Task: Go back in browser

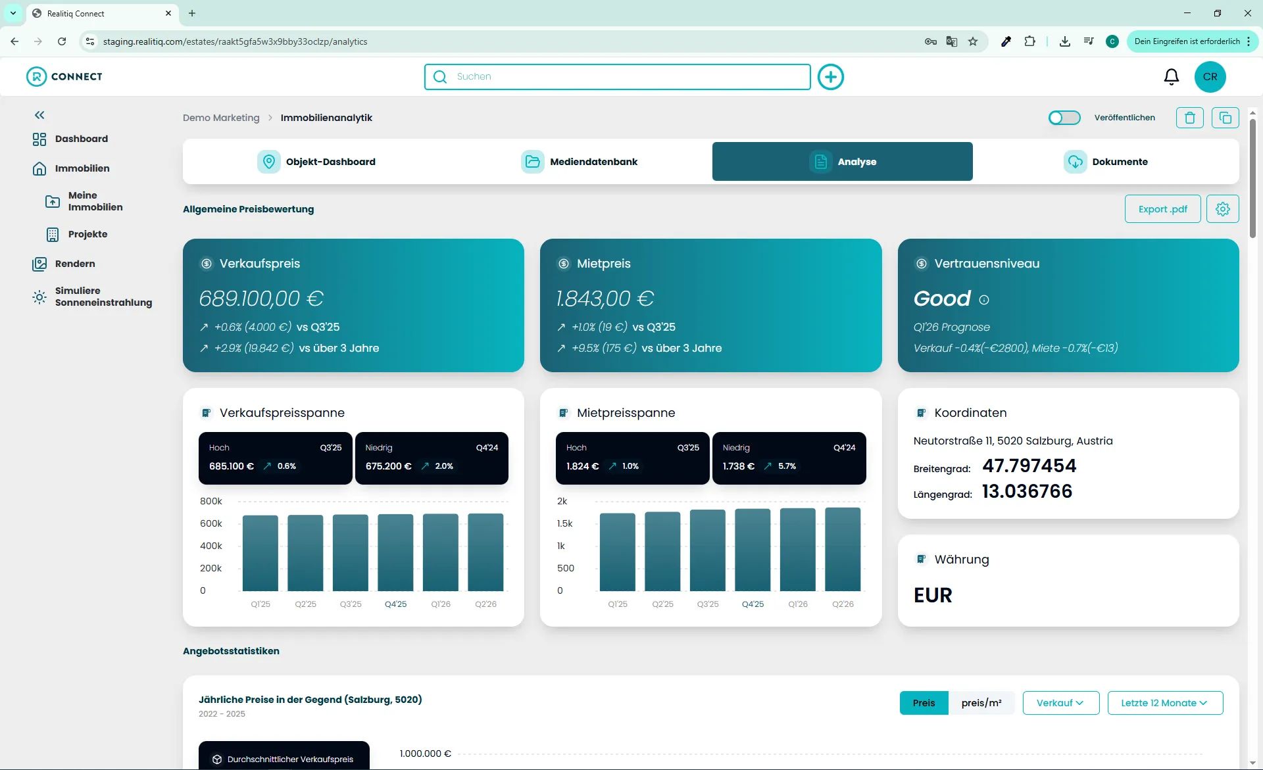Action: [x=14, y=41]
